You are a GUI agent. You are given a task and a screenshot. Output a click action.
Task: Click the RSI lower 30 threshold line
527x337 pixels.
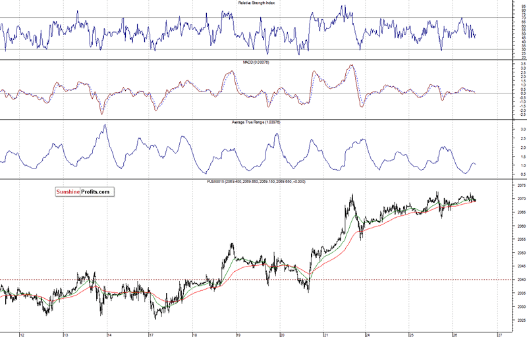pyautogui.click(x=256, y=49)
